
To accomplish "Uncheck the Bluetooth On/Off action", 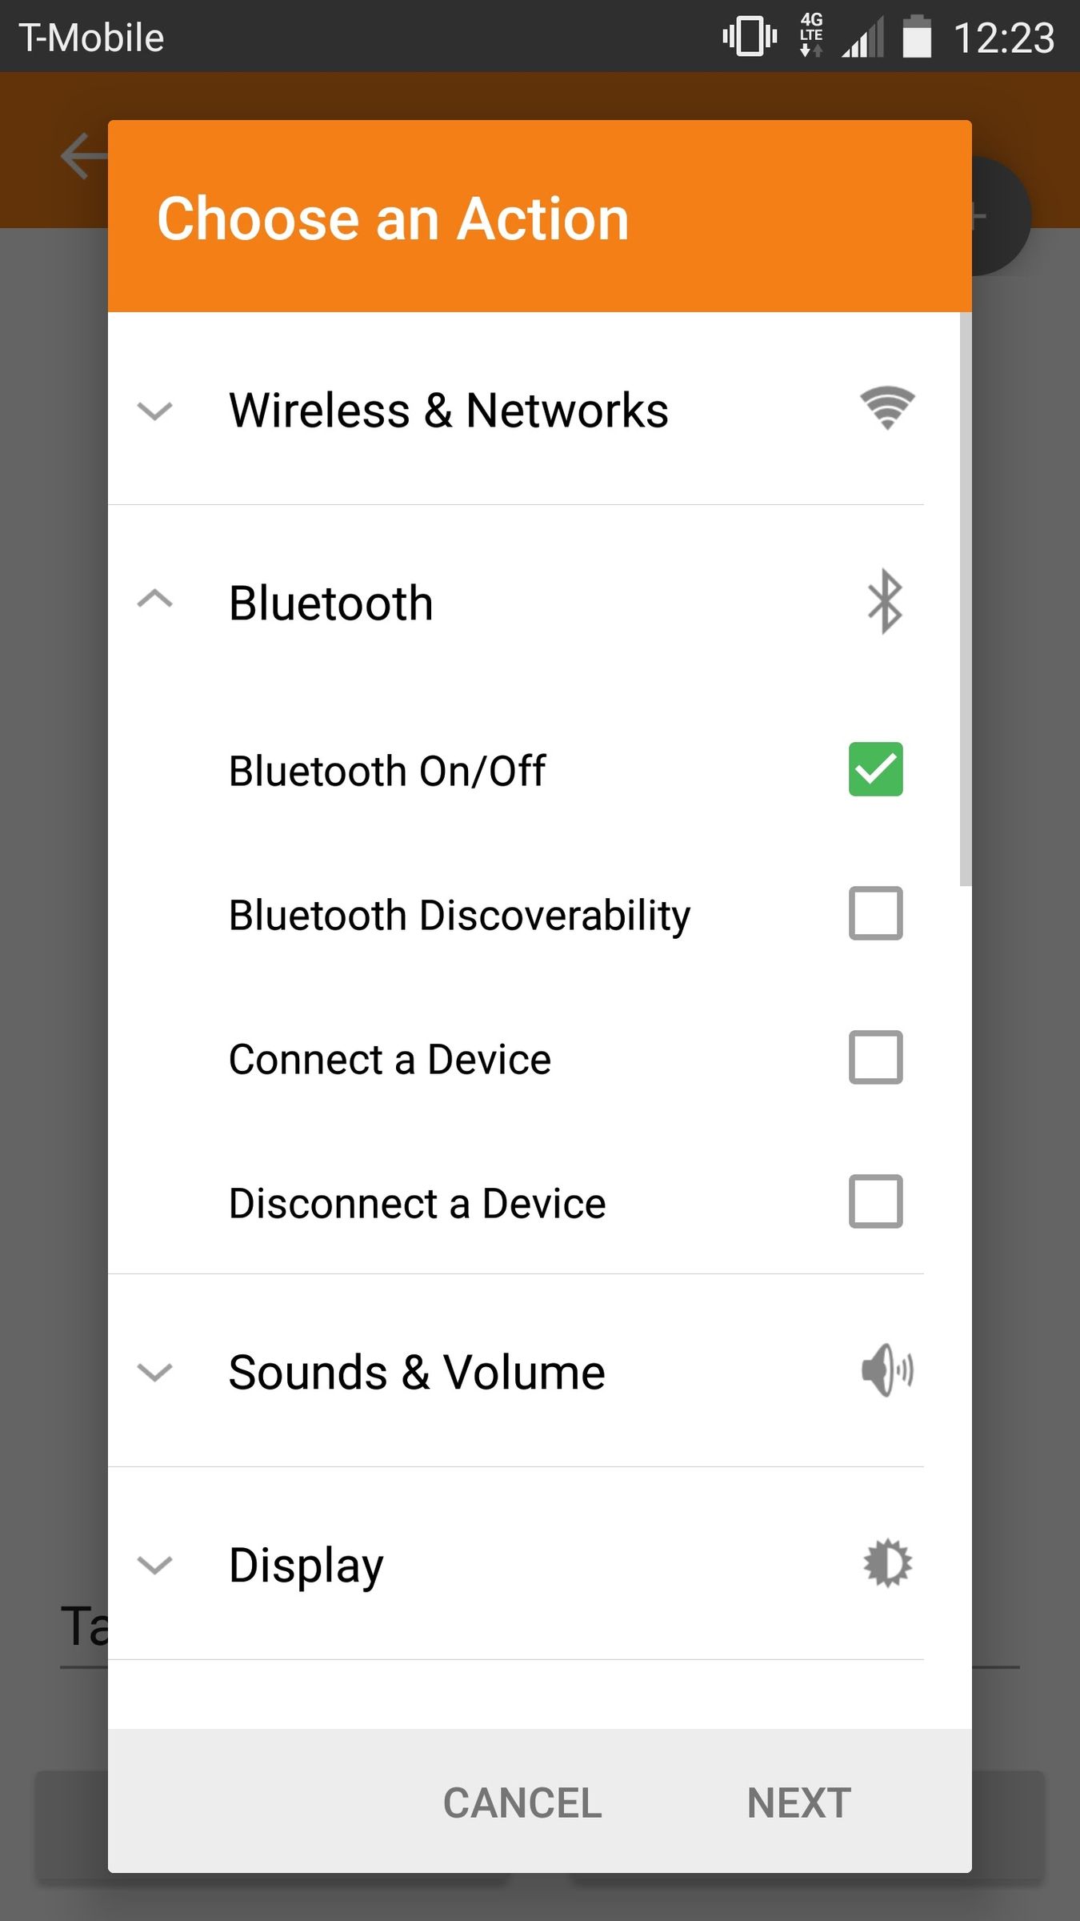I will pos(875,770).
